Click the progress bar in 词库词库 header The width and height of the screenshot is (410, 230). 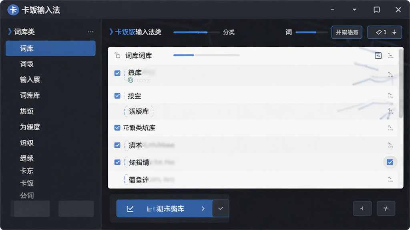206,55
